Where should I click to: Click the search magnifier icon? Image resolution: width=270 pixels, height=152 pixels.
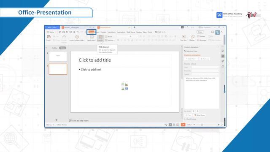pos(156,32)
